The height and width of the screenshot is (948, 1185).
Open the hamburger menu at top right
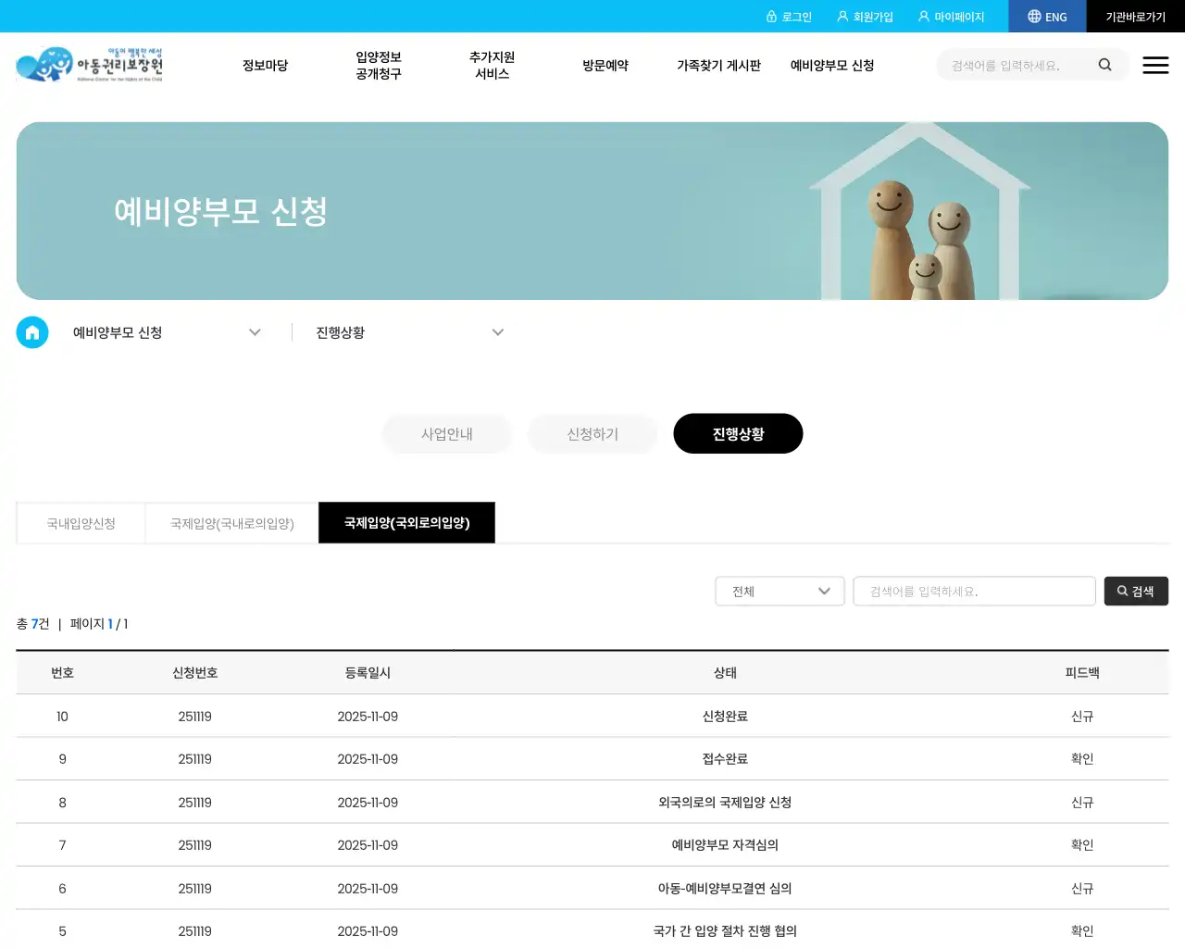pyautogui.click(x=1155, y=65)
